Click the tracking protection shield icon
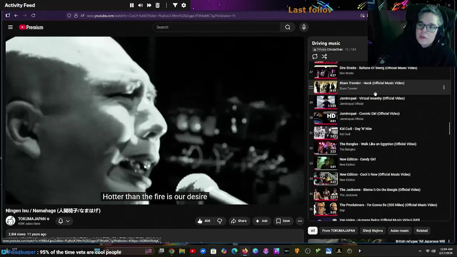Viewport: 457px width, 257px height. tap(69, 16)
